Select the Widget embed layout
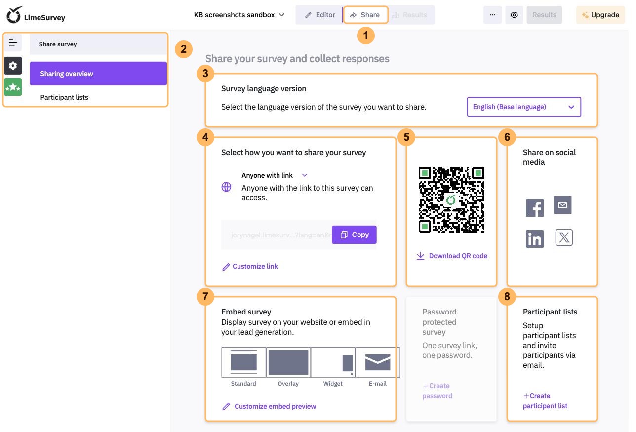The height and width of the screenshot is (432, 636). [333, 362]
